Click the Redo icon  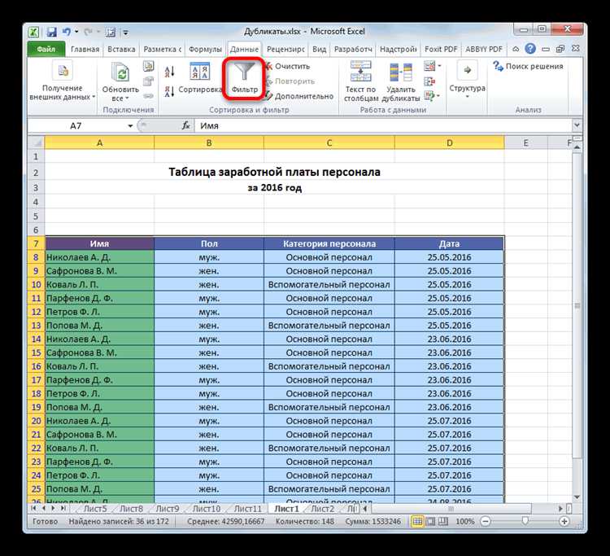pyautogui.click(x=88, y=32)
